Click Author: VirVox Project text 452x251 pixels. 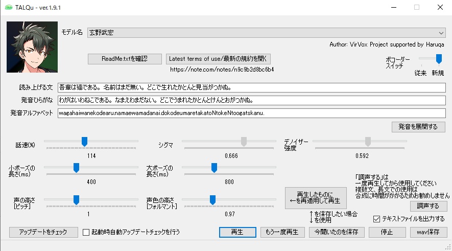pos(387,44)
